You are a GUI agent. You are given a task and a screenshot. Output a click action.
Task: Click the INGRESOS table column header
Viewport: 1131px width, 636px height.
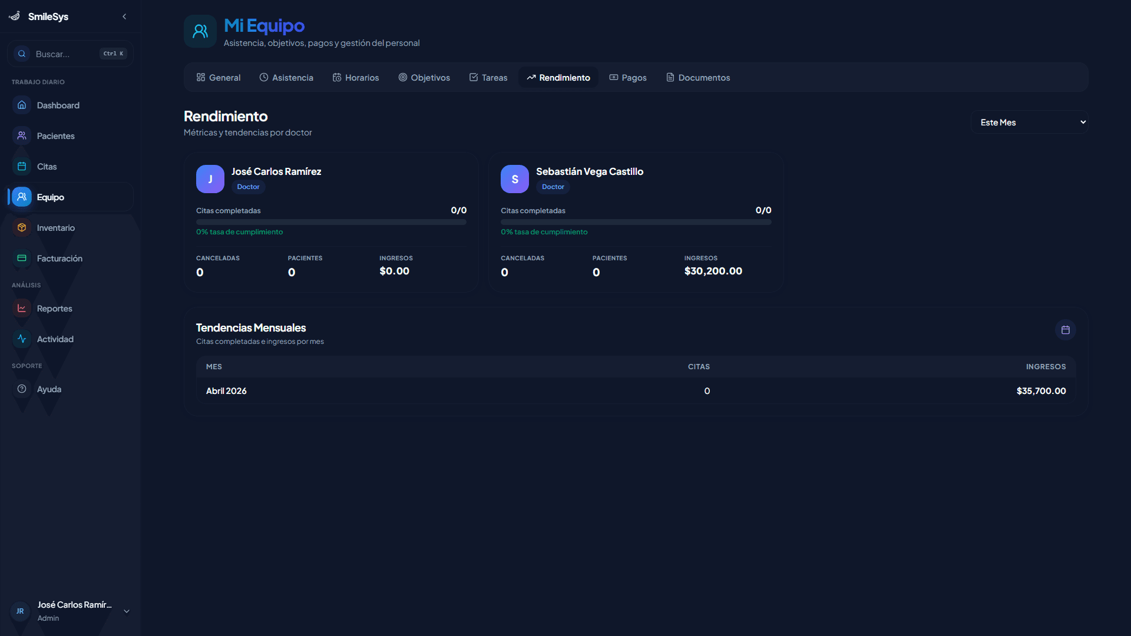[1046, 366]
